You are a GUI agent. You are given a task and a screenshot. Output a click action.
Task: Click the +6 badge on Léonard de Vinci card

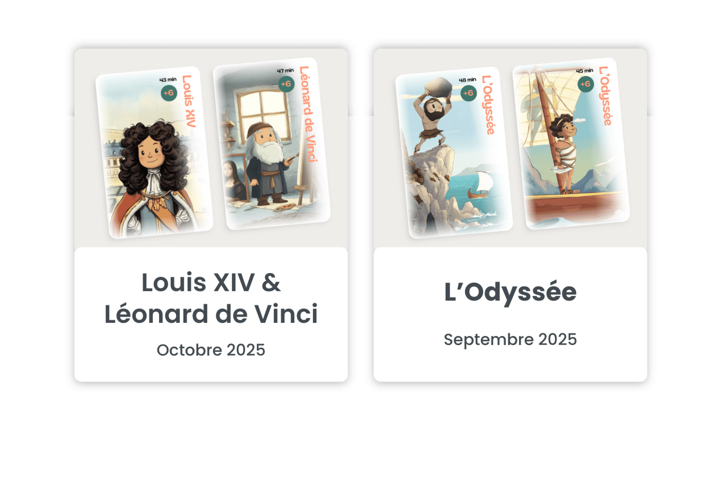tap(286, 84)
